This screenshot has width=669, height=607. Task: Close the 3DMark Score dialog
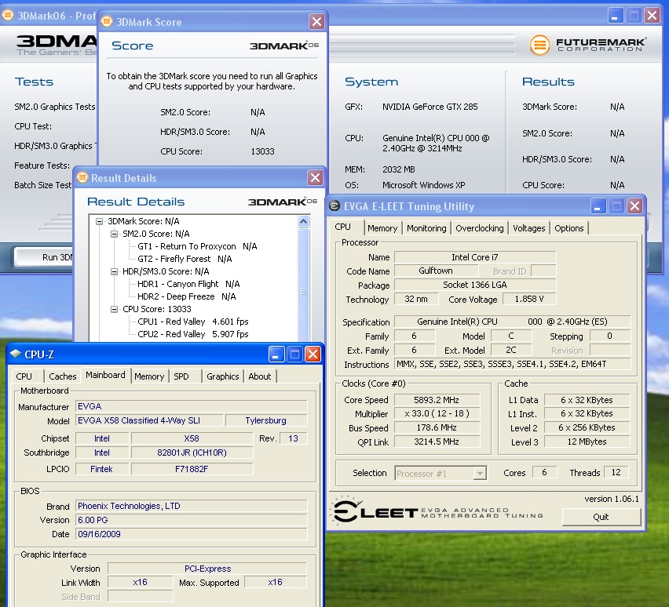[316, 21]
